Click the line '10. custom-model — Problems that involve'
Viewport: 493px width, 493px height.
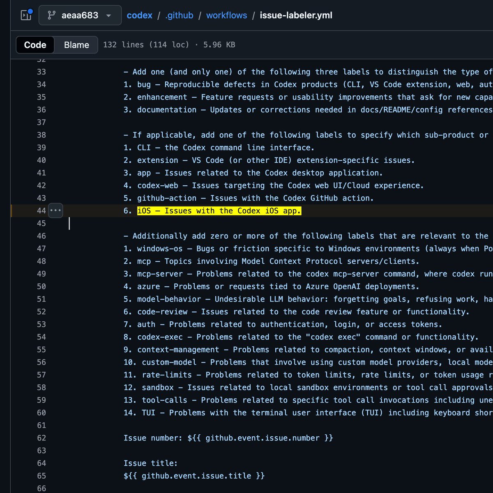(x=308, y=362)
